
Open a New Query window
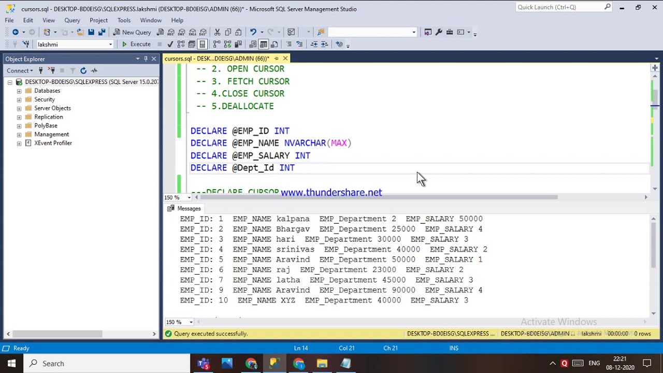click(x=132, y=32)
